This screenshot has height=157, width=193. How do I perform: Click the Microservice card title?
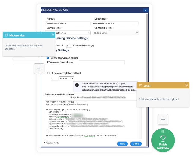coord(17,35)
